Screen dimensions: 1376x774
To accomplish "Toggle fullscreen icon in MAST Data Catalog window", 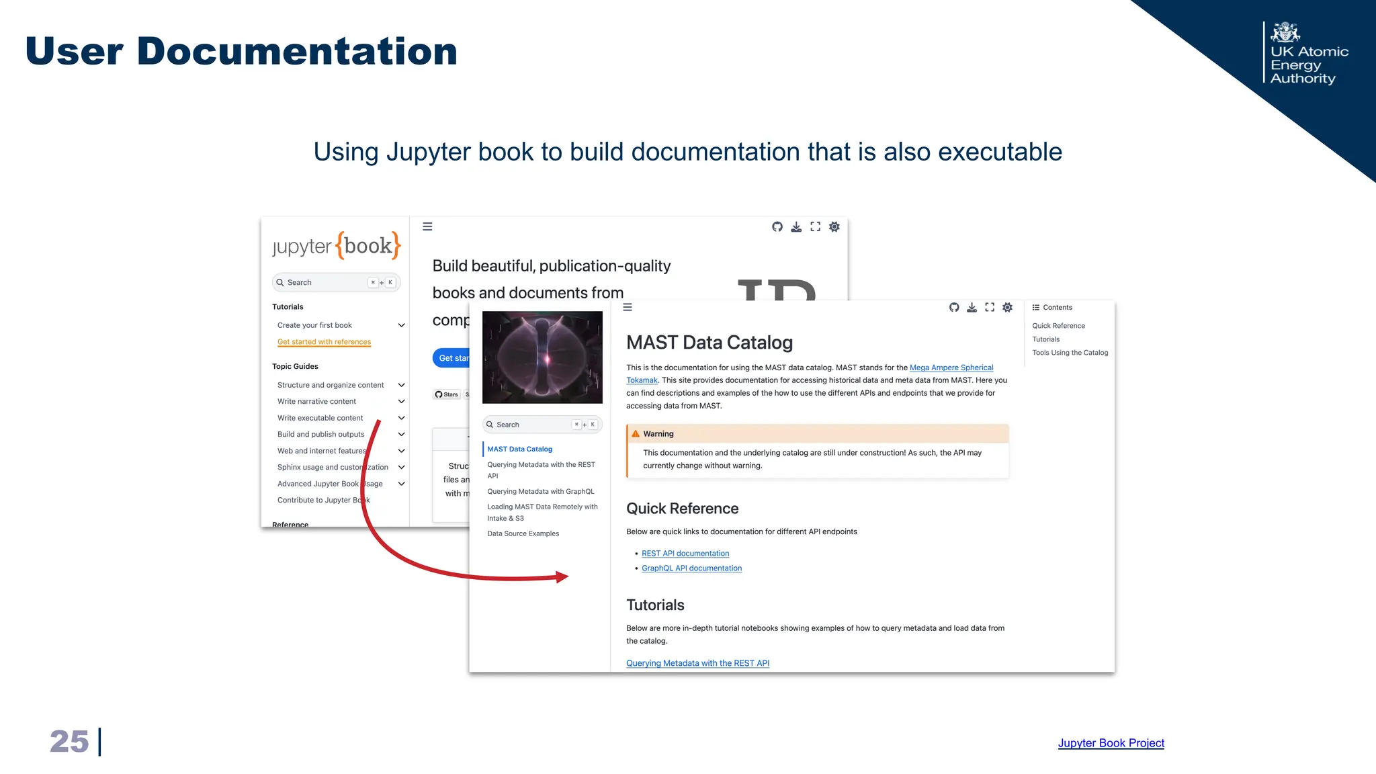I will 990,308.
